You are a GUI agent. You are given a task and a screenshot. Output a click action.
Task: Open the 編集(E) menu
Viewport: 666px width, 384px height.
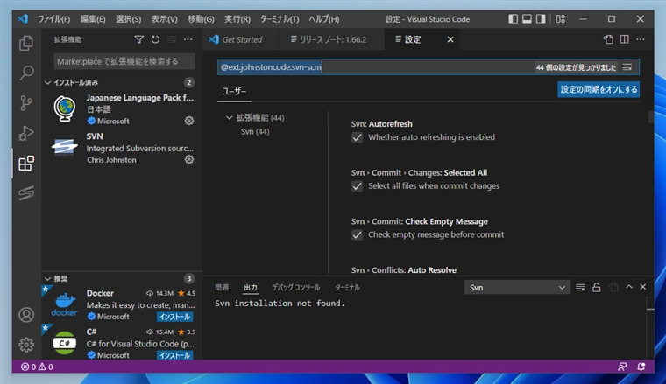93,19
